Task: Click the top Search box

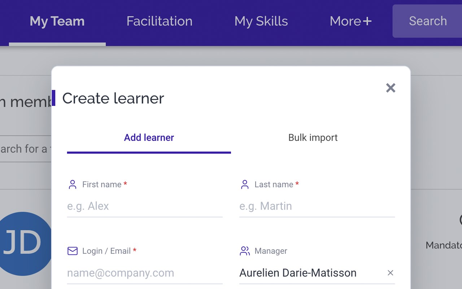Action: click(427, 21)
